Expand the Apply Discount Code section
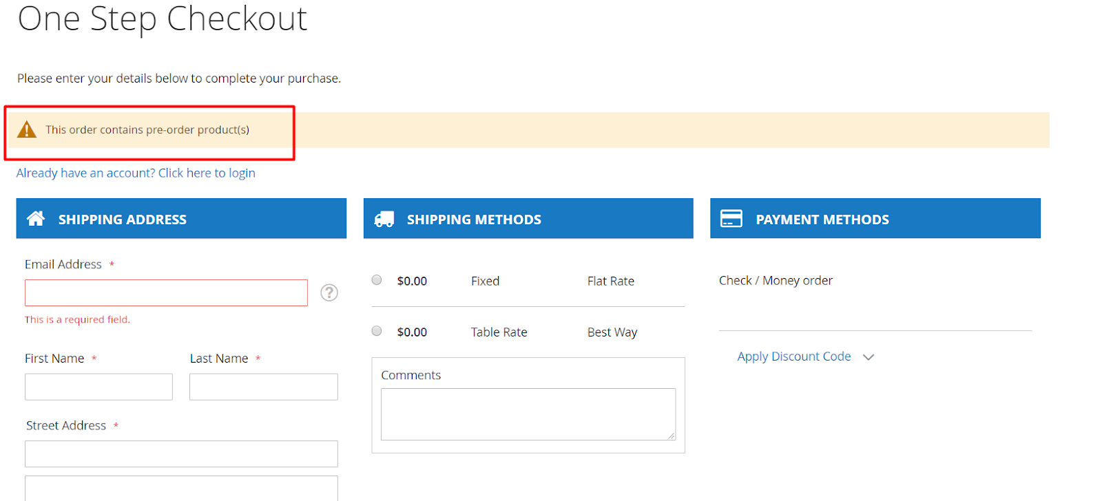 coord(793,356)
